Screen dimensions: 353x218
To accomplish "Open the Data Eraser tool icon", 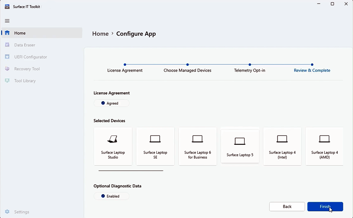I will 7,45.
